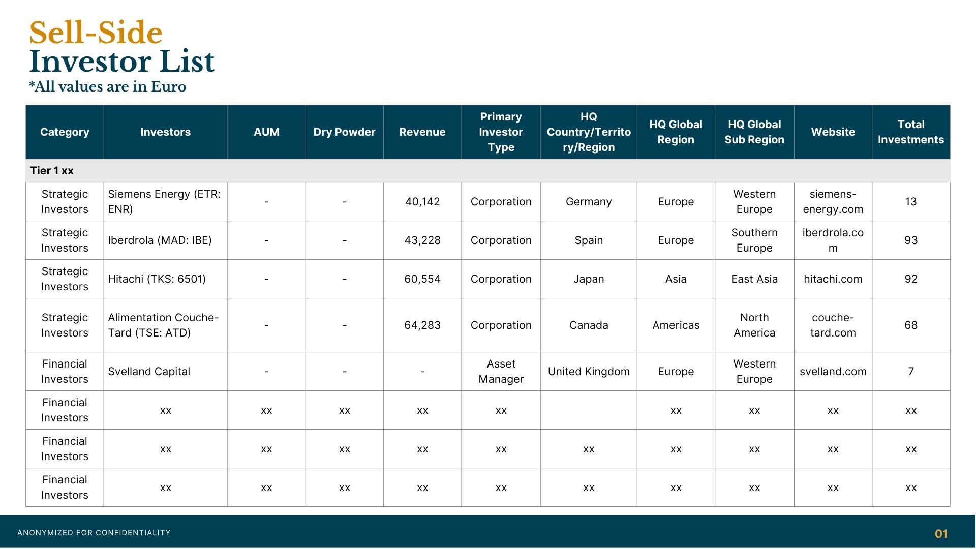976x549 pixels.
Task: Click revenue value 64,283
Action: click(422, 325)
